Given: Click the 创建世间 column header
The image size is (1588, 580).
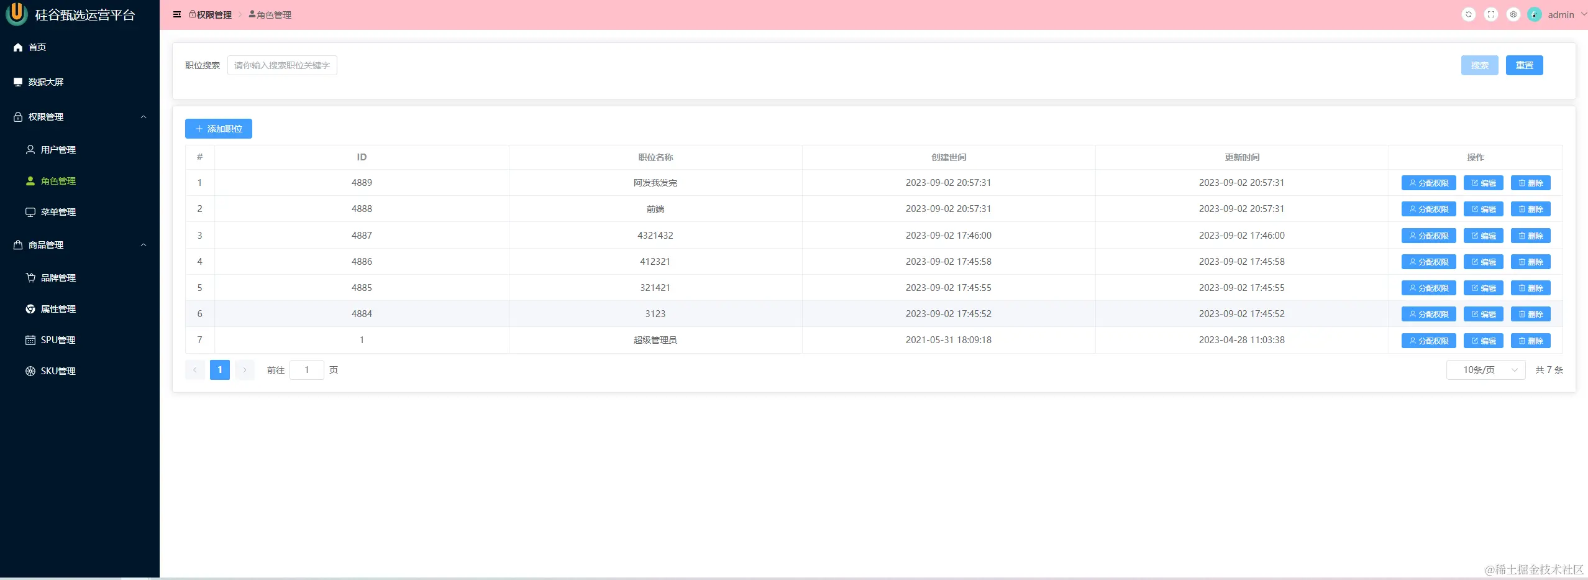Looking at the screenshot, I should click(x=949, y=157).
